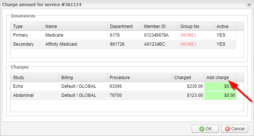This screenshot has height=136, width=254.
Task: Click the Member ID column header
Action: pyautogui.click(x=160, y=26)
